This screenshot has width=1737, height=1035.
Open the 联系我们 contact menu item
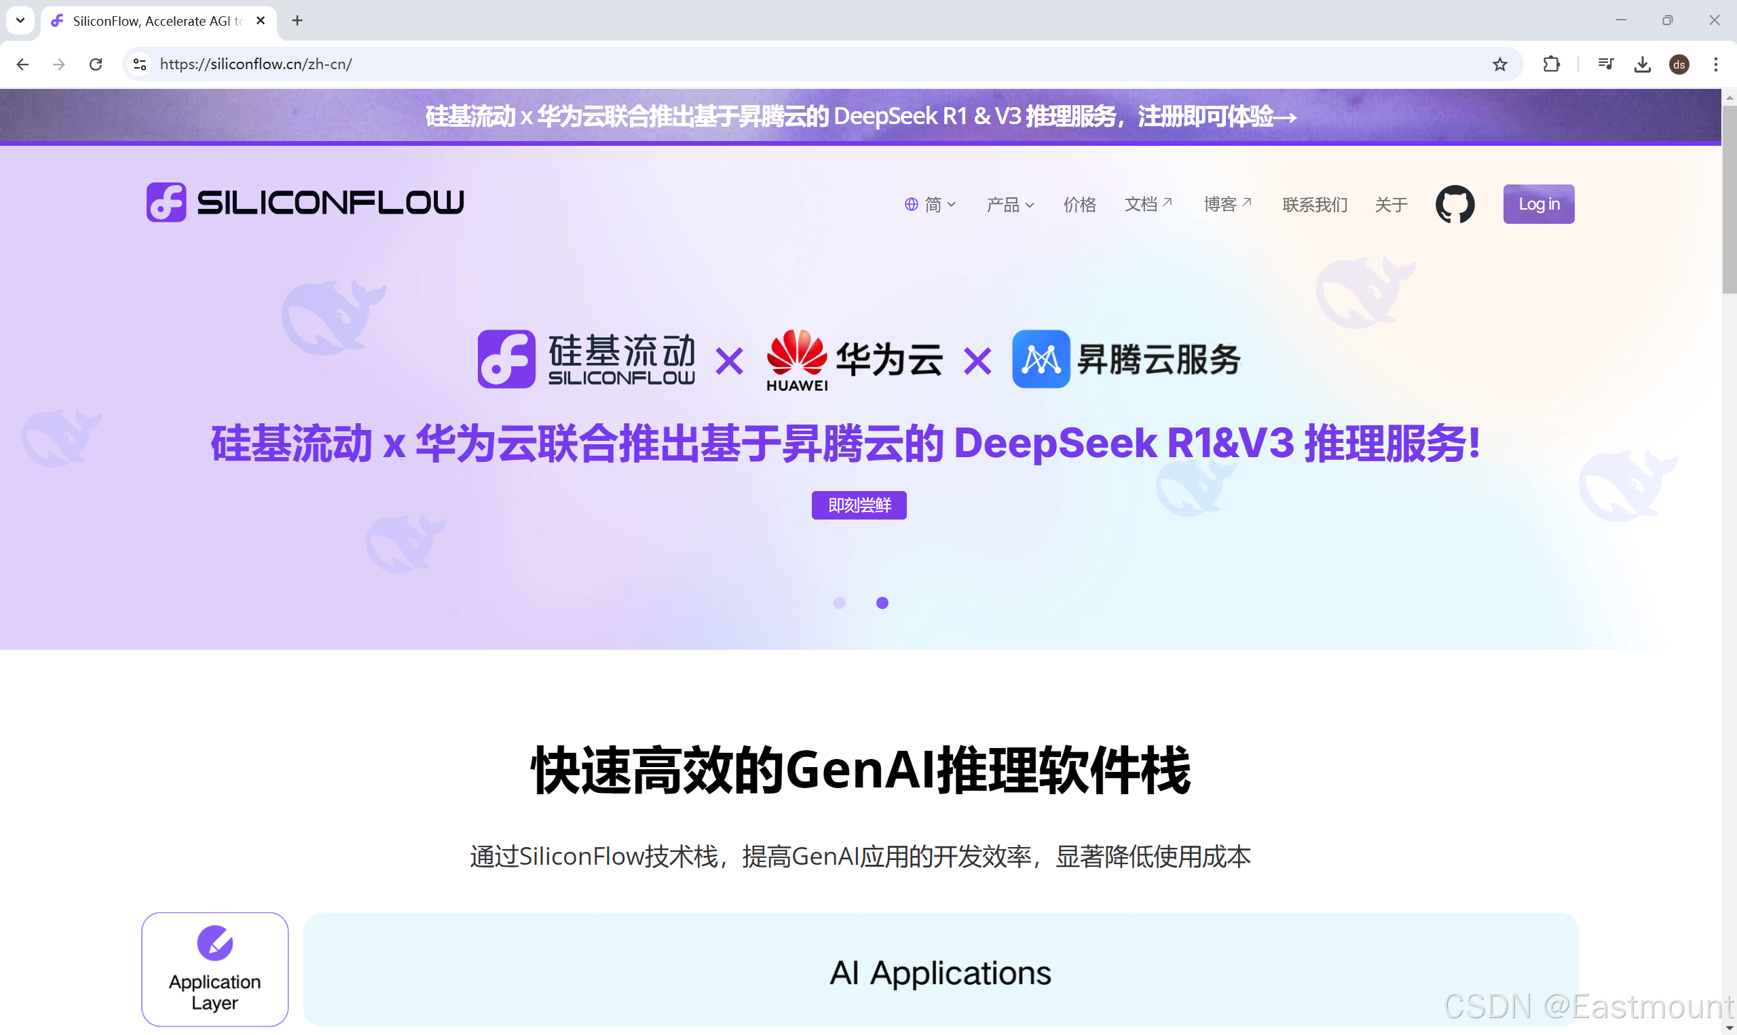point(1314,204)
